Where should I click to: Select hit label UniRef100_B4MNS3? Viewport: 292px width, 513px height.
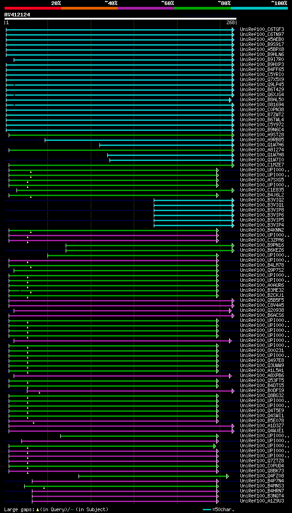tap(262, 486)
